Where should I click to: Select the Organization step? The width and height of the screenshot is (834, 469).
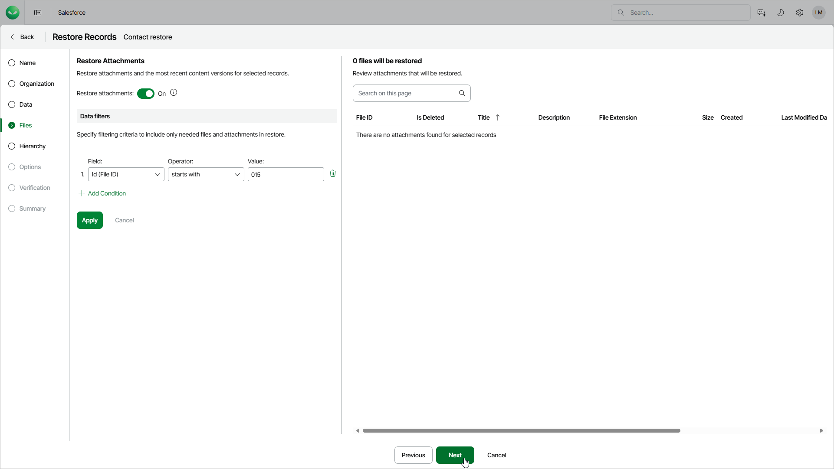pos(36,84)
